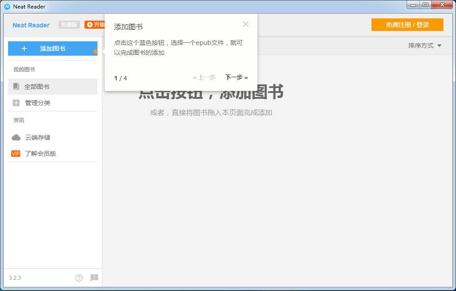
Task: Open the feedback message icon
Action: (x=94, y=278)
